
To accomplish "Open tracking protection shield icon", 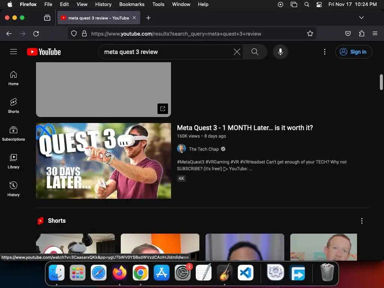I will point(74,33).
